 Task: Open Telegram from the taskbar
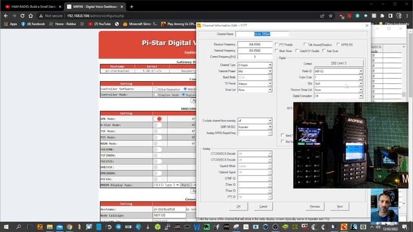pyautogui.click(x=119, y=227)
